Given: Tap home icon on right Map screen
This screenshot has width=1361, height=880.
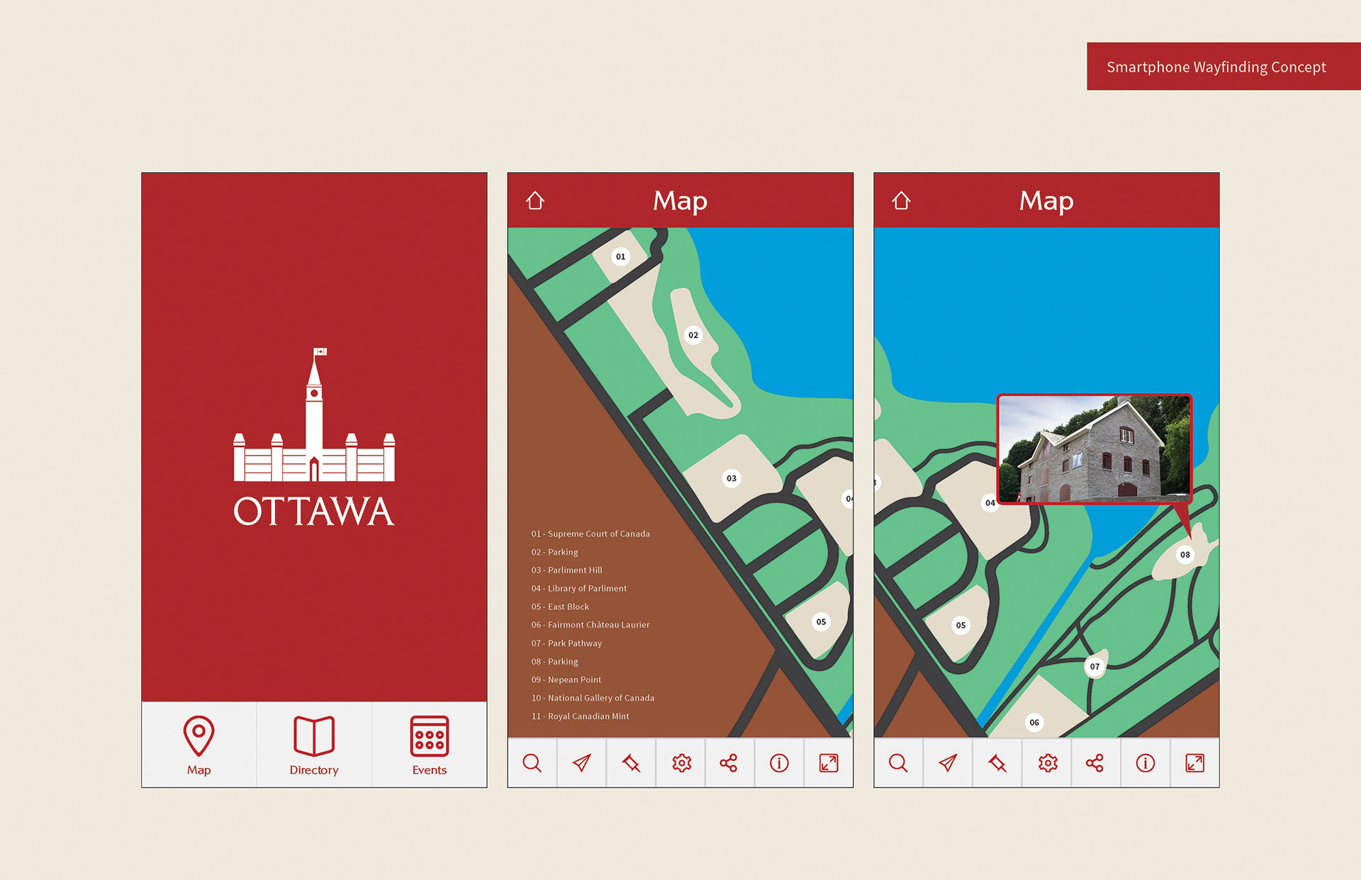Looking at the screenshot, I should coord(901,201).
